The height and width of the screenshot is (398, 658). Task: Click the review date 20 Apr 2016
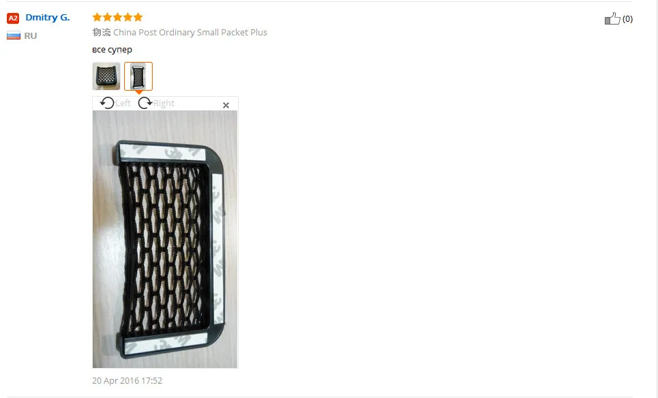click(x=127, y=381)
